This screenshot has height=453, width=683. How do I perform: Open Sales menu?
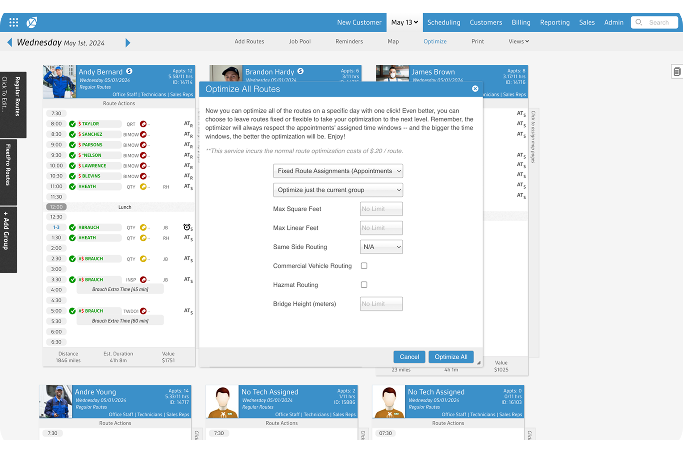tap(587, 22)
